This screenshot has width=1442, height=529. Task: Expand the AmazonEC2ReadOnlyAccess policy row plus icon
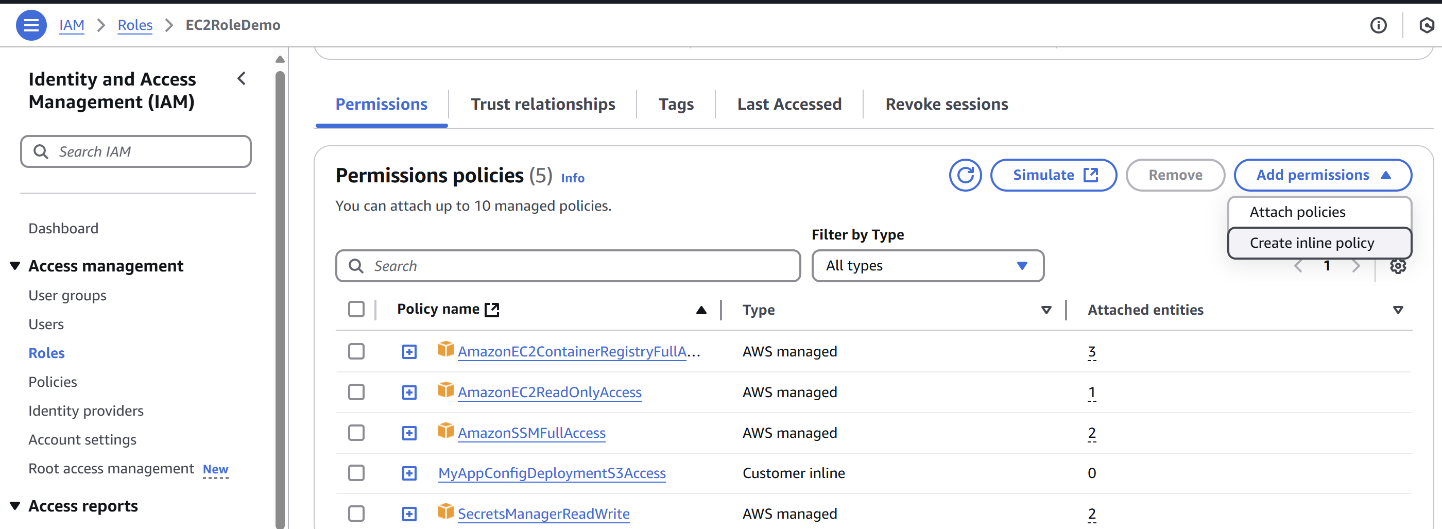pyautogui.click(x=409, y=393)
